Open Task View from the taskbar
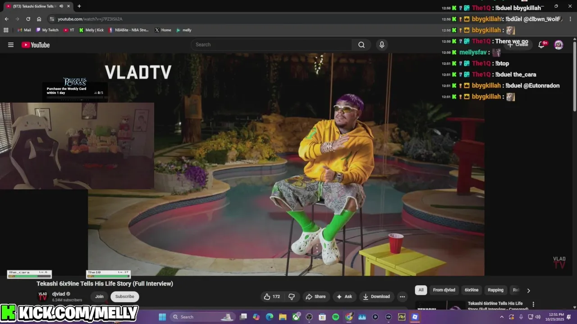Image resolution: width=577 pixels, height=324 pixels. pyautogui.click(x=243, y=317)
